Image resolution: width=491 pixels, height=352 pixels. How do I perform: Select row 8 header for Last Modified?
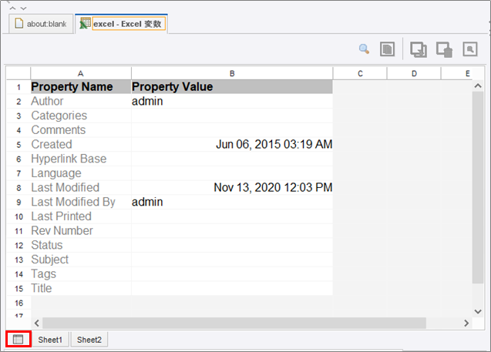pos(18,187)
